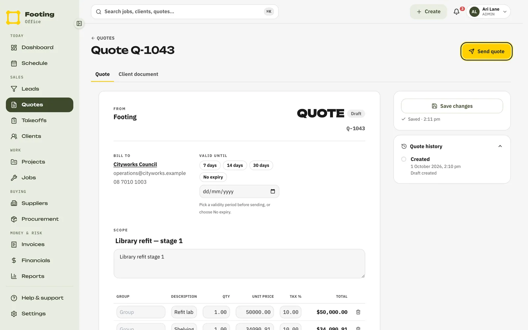Edit the Refit lab description field
Viewport: 528px width, 330px height.
[184, 312]
